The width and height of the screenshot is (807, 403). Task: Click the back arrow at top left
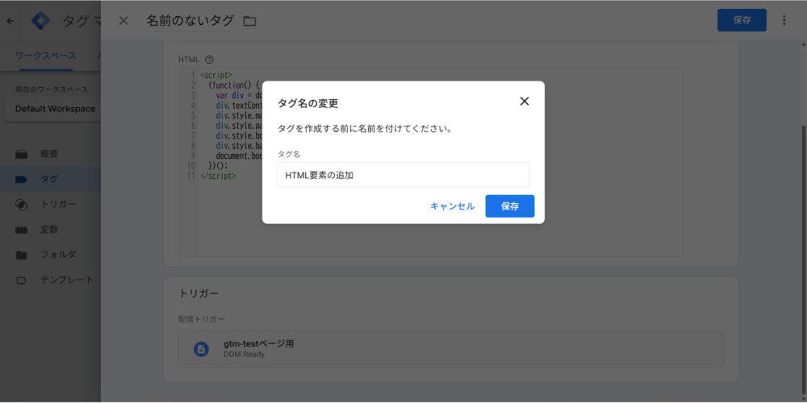click(10, 21)
